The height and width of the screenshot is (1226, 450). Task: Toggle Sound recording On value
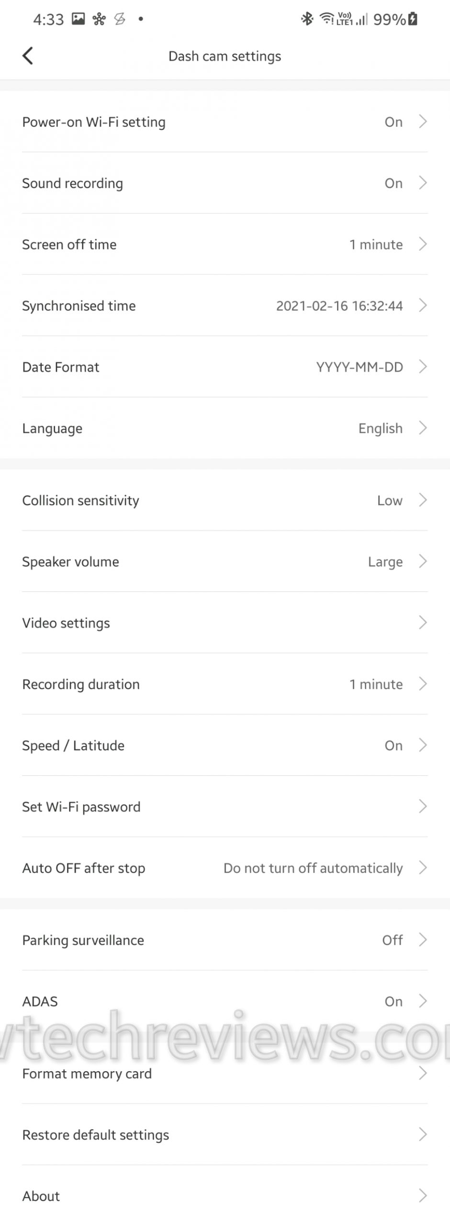pyautogui.click(x=394, y=183)
